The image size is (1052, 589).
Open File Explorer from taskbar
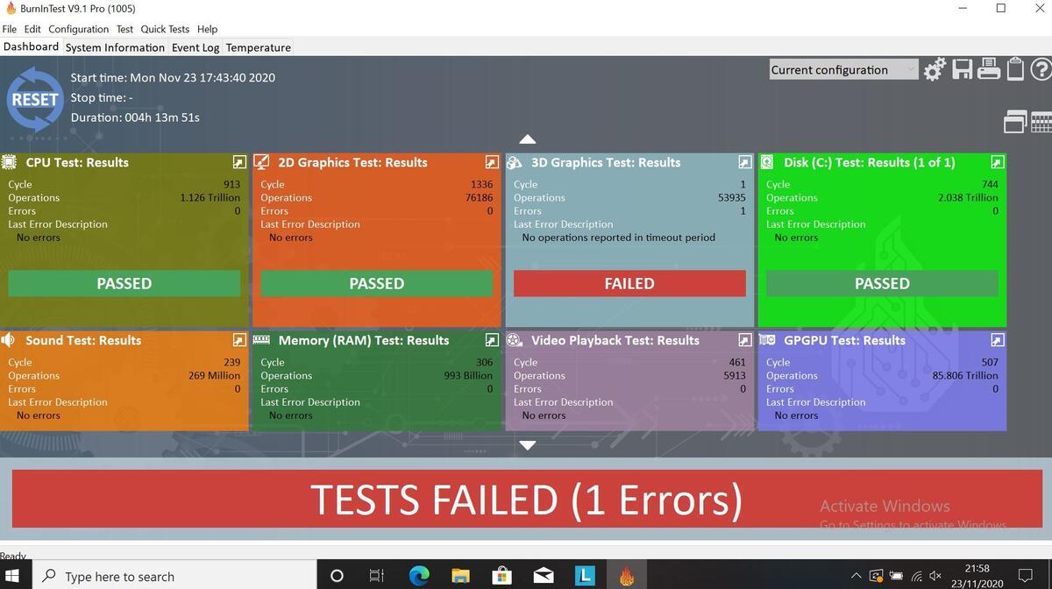tap(460, 576)
